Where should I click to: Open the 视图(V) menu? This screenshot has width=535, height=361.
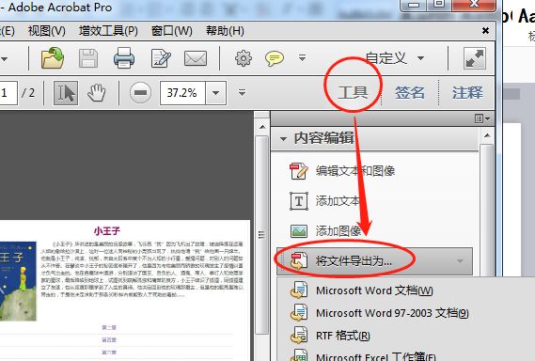[x=47, y=31]
